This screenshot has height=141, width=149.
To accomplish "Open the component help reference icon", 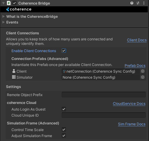I will pyautogui.click(x=132, y=3).
